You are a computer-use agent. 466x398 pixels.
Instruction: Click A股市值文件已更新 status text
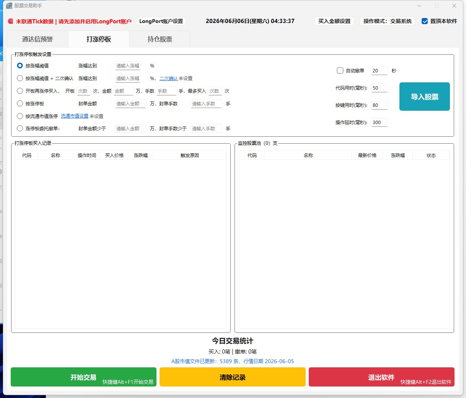click(233, 361)
